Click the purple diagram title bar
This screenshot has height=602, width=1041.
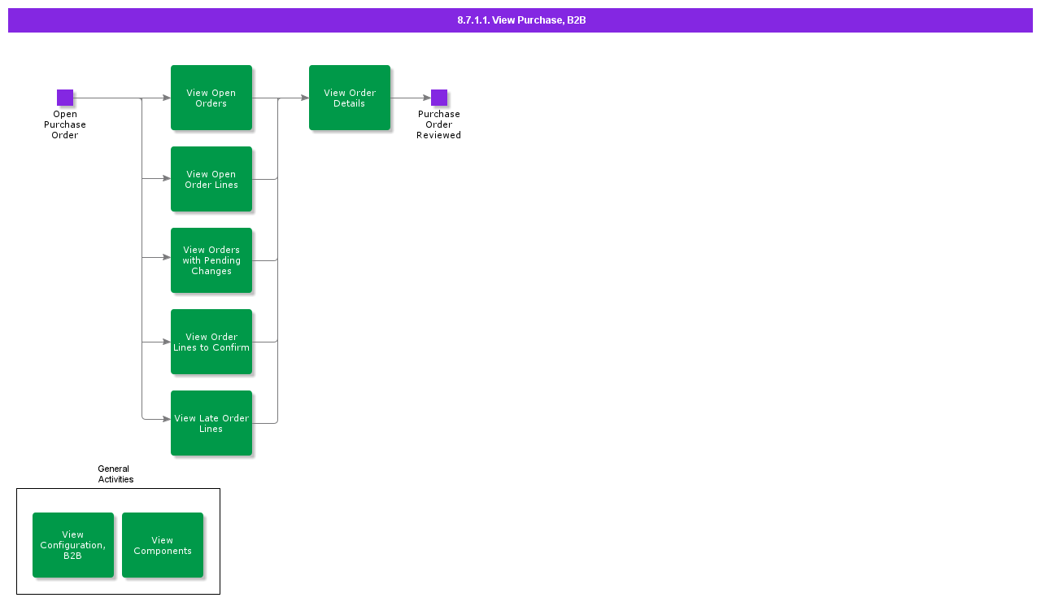click(520, 20)
